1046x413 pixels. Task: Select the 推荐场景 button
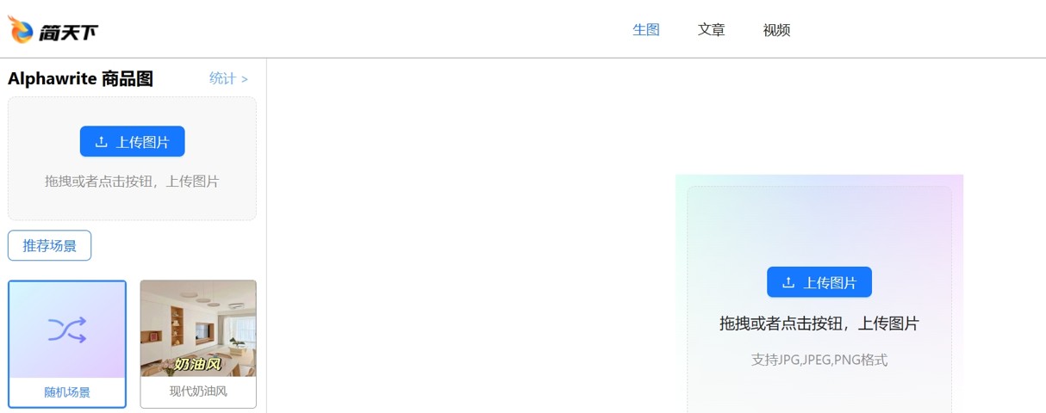coord(49,245)
